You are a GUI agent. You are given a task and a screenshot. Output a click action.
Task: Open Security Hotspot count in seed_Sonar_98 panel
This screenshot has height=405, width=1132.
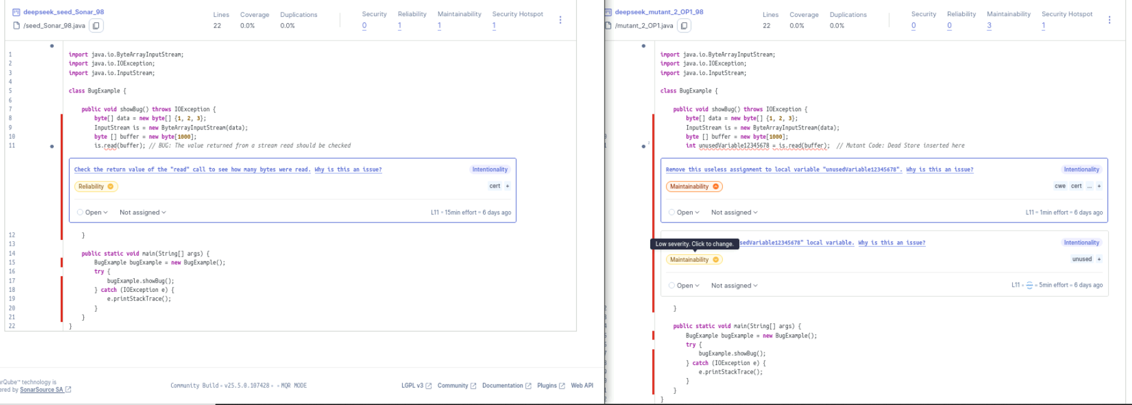pos(494,26)
